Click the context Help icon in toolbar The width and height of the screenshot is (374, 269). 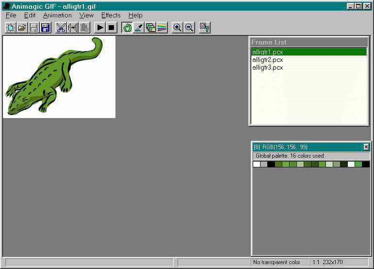(x=205, y=28)
